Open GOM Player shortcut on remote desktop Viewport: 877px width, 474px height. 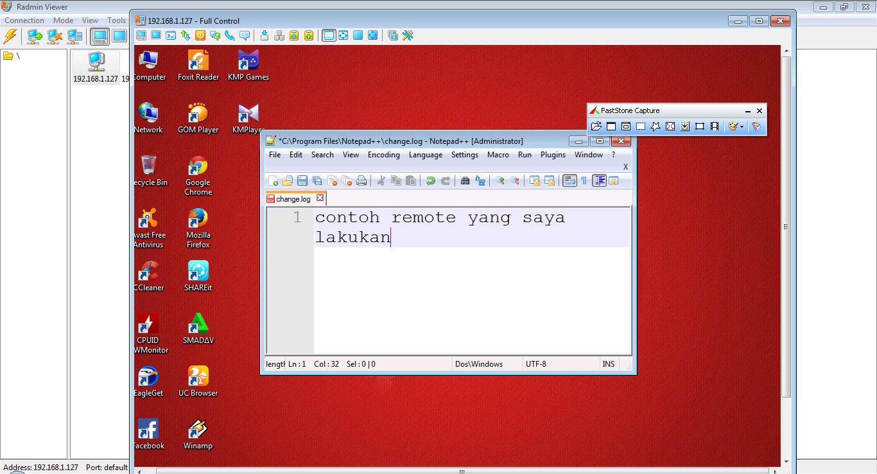(x=198, y=118)
